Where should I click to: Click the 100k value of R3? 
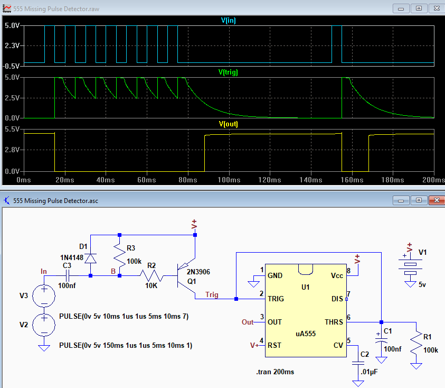[134, 261]
